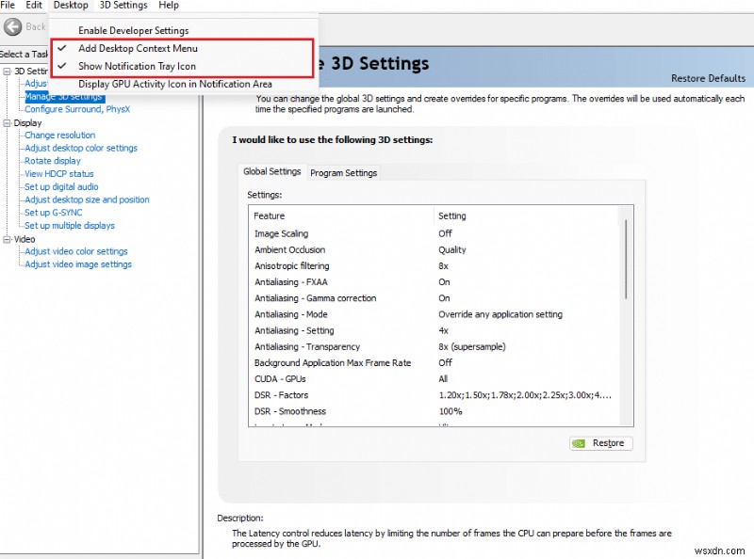
Task: Open the Desktop menu
Action: pos(71,5)
